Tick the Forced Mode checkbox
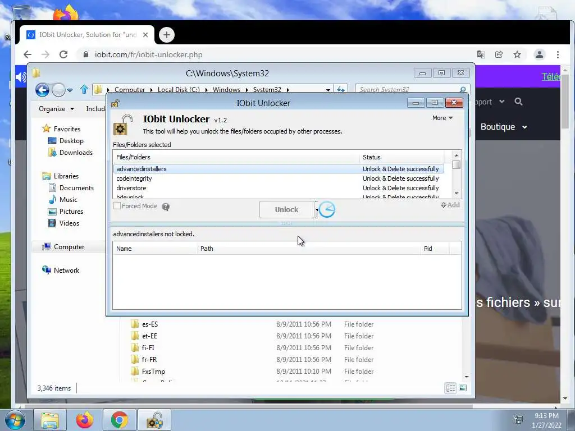 117,206
